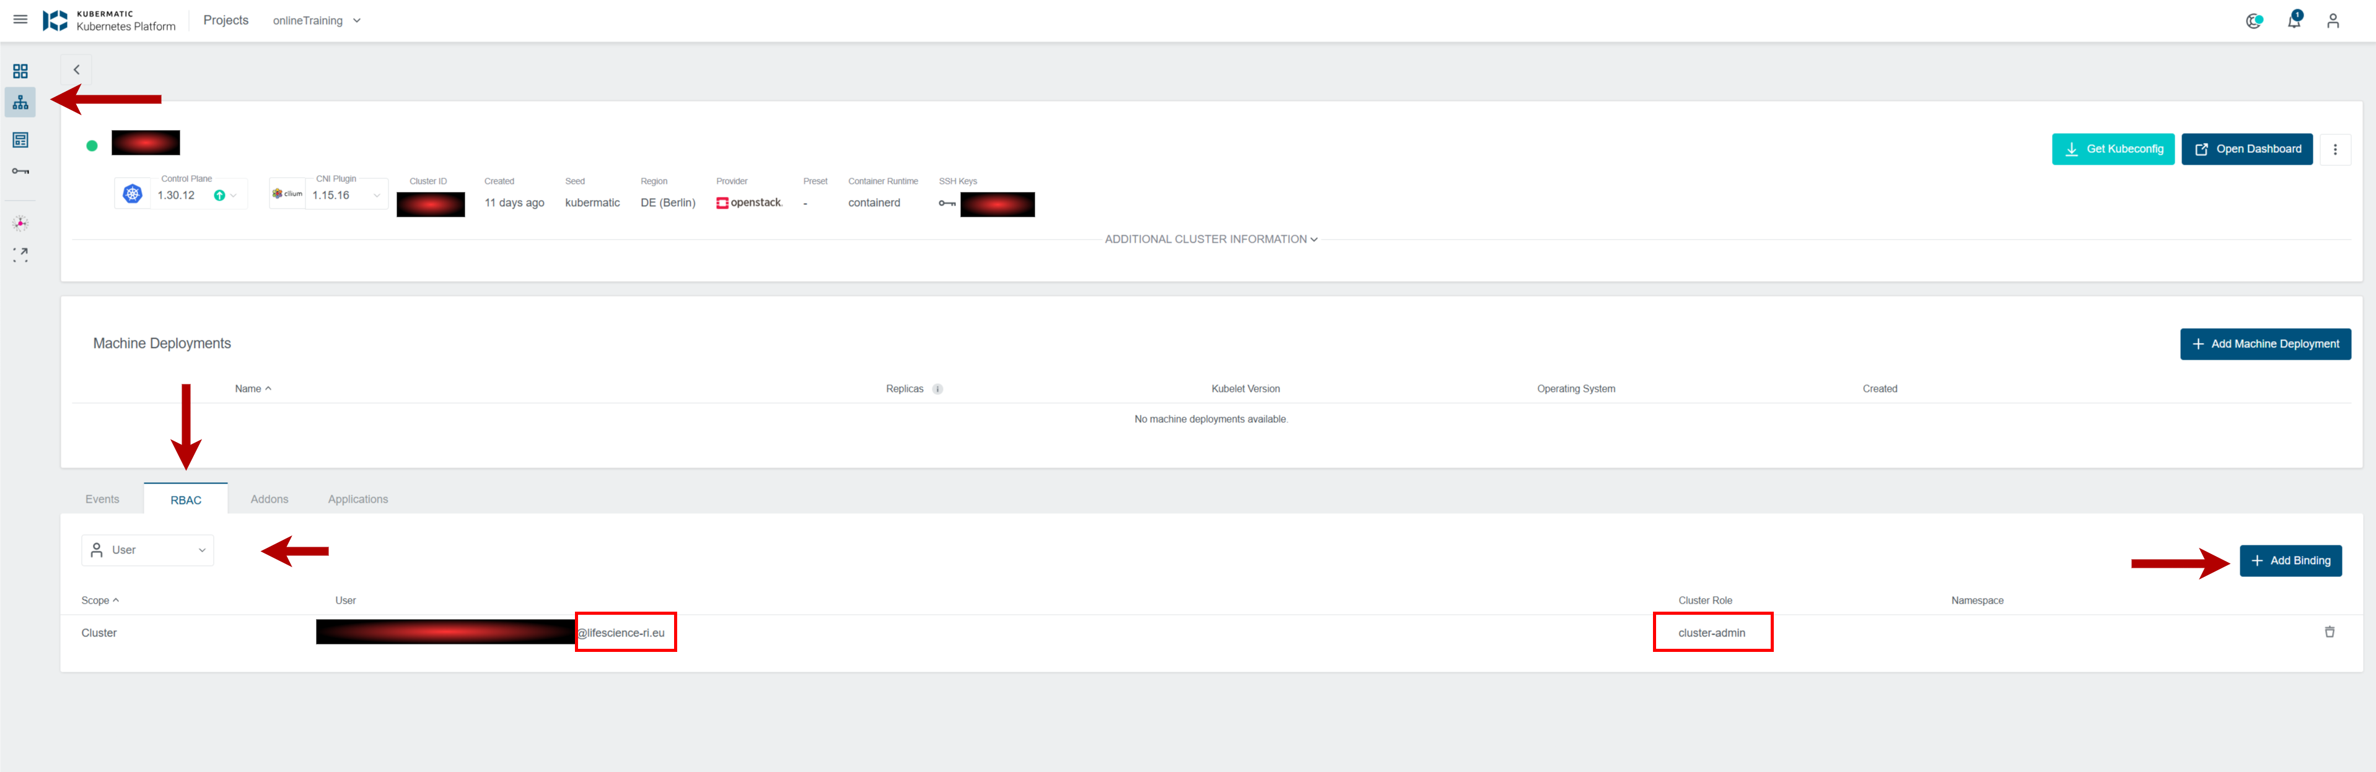Viewport: 2376px width, 772px height.
Task: Click the Add Binding button
Action: (2291, 560)
